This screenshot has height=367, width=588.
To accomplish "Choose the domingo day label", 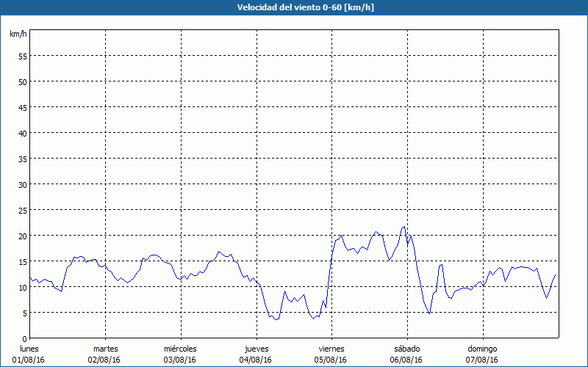I will click(482, 349).
